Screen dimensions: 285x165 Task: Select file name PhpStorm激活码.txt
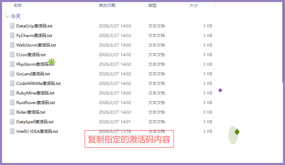(x=35, y=64)
